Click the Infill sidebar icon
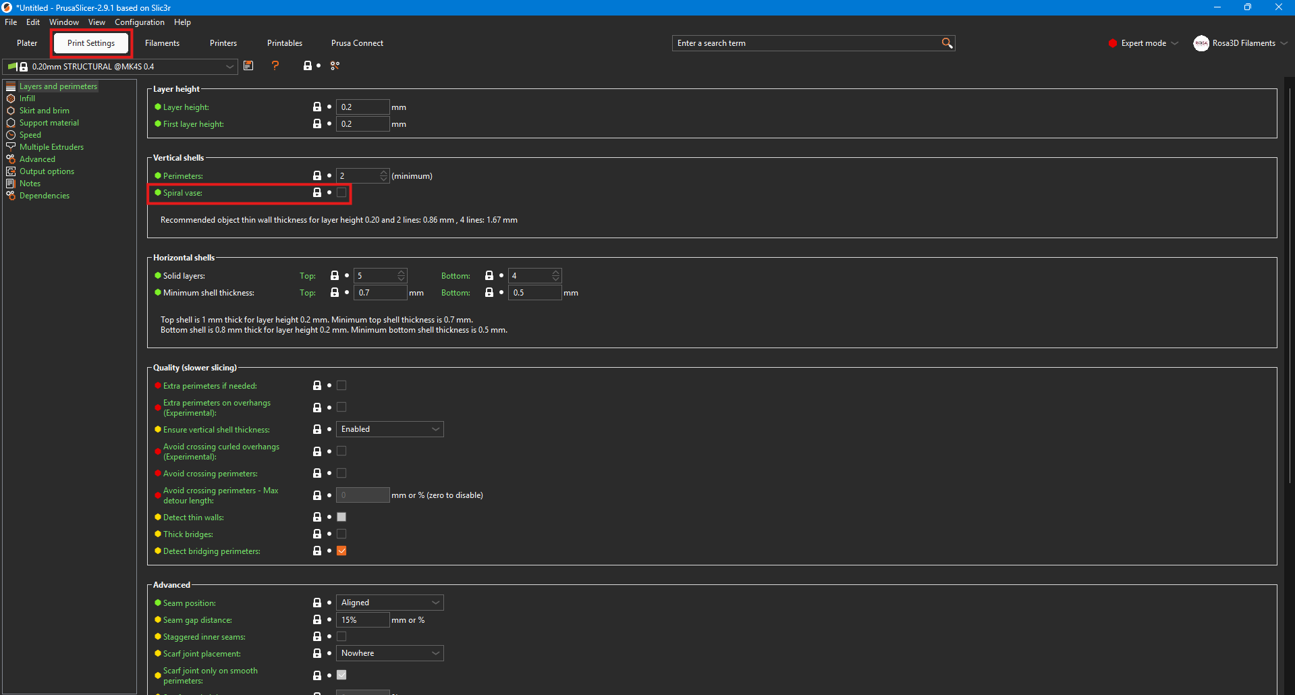Screen dimensions: 1295x695 11,99
